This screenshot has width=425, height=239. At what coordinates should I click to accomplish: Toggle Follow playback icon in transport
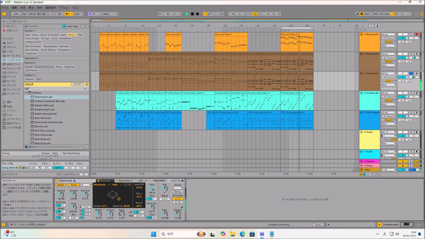pos(160,14)
